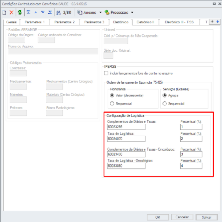The height and width of the screenshot is (222, 222).
Task: Select the Eletrônico tab
Action: [120, 22]
